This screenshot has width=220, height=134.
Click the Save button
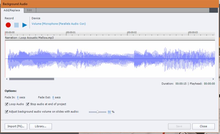click(179, 126)
